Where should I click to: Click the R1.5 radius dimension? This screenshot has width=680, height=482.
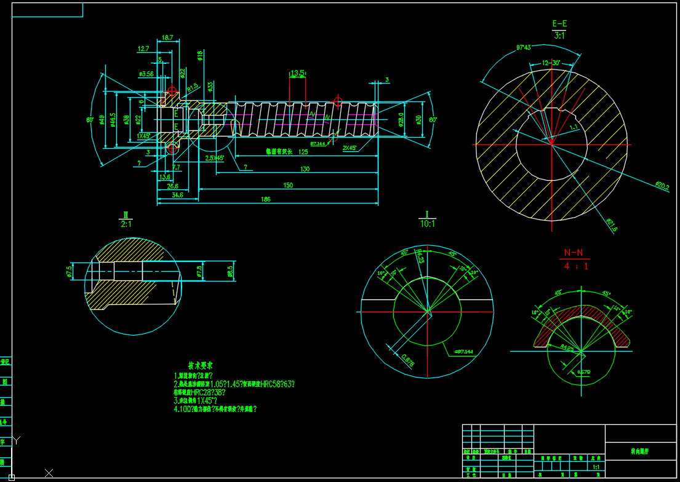click(x=191, y=87)
